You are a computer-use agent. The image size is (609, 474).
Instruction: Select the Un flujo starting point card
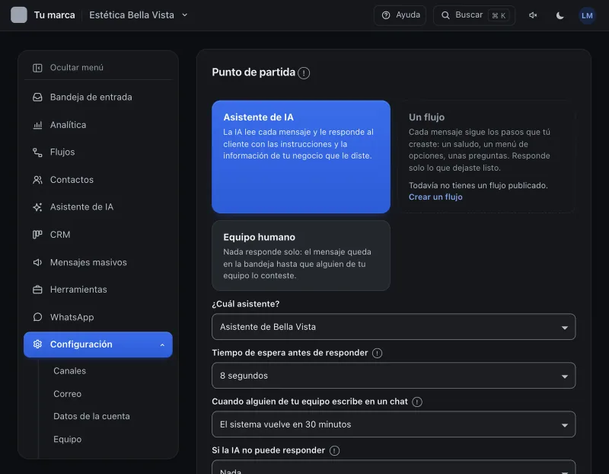(487, 157)
